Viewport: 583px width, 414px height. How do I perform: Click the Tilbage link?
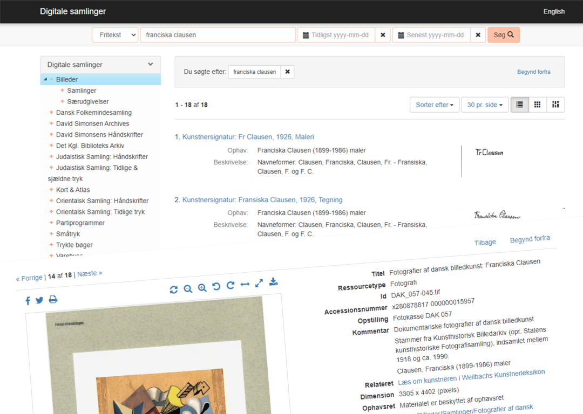[485, 243]
